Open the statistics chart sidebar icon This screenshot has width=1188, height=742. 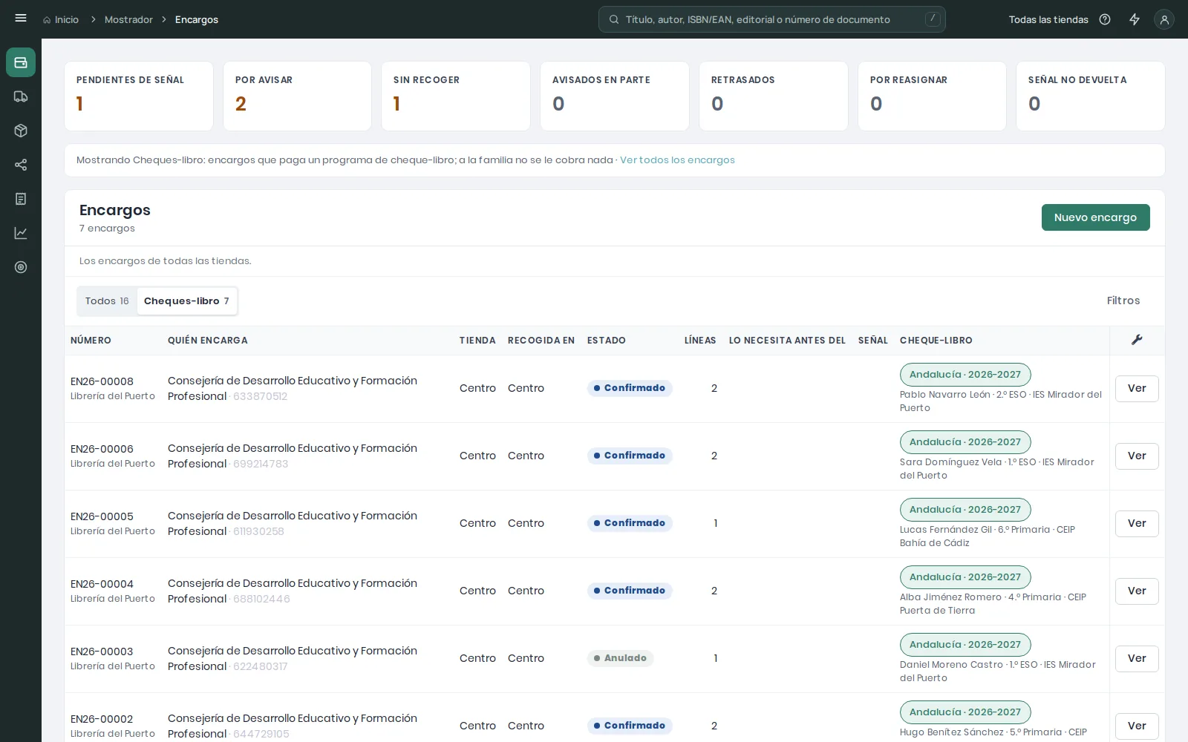[x=21, y=233]
